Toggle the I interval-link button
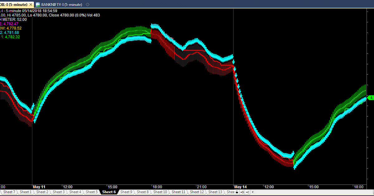The image size is (374, 196). [247, 192]
